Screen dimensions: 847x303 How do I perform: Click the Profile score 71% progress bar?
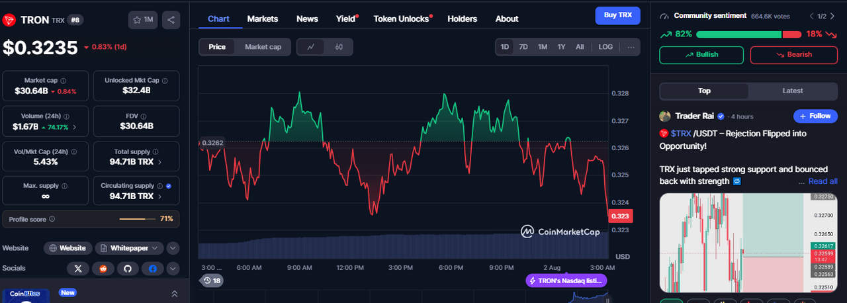point(138,219)
